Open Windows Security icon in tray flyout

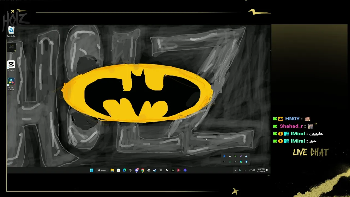coord(241,162)
